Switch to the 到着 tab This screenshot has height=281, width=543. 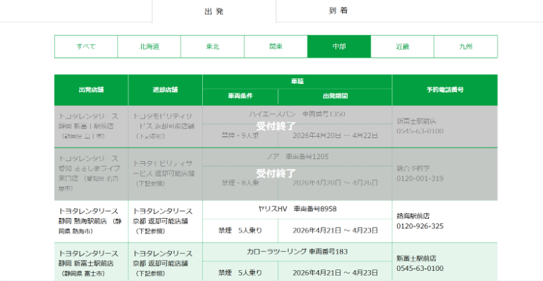click(x=334, y=12)
